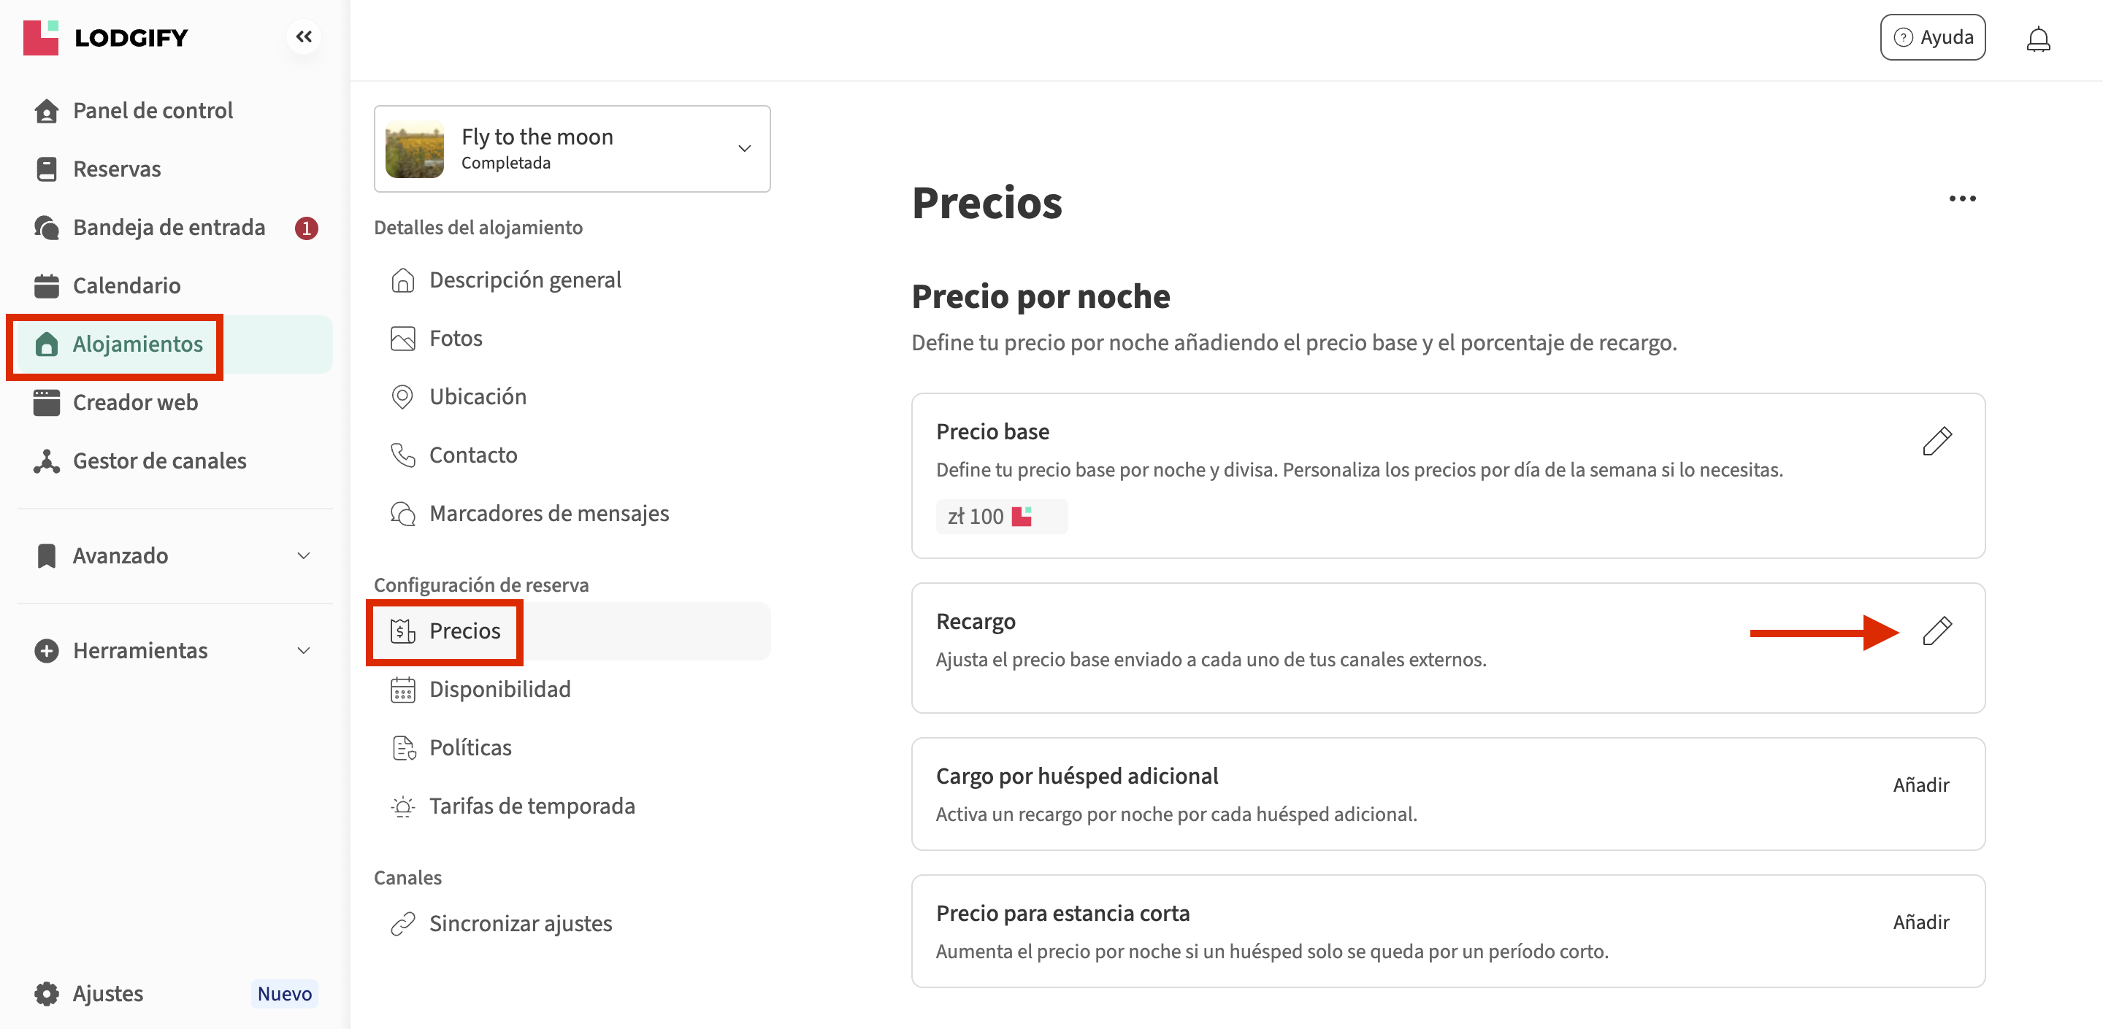This screenshot has height=1029, width=2103.
Task: Open Ajustes from the gear icon
Action: pos(47,993)
